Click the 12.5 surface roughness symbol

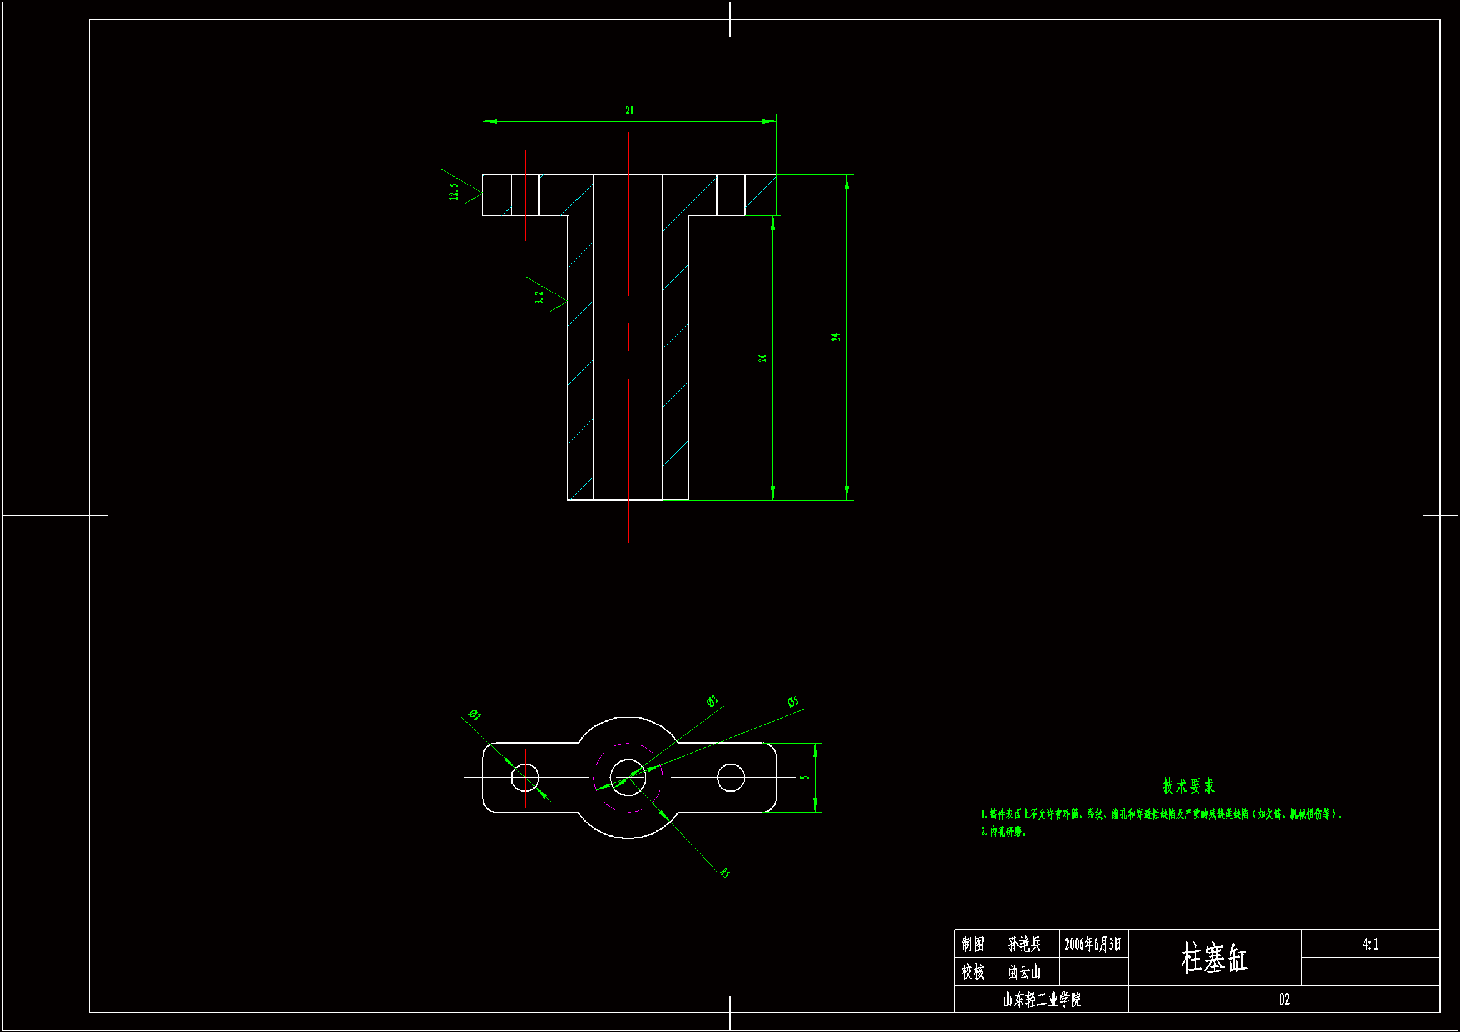(464, 192)
